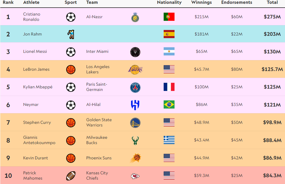This screenshot has height=184, width=285.
Task: Sort by the Winnings column header
Action: coord(201,2)
